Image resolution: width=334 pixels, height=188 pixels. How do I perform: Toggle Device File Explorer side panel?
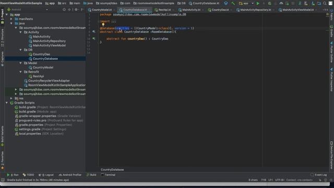(x=331, y=155)
